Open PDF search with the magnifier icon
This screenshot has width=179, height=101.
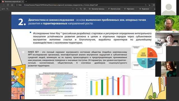click(7, 9)
